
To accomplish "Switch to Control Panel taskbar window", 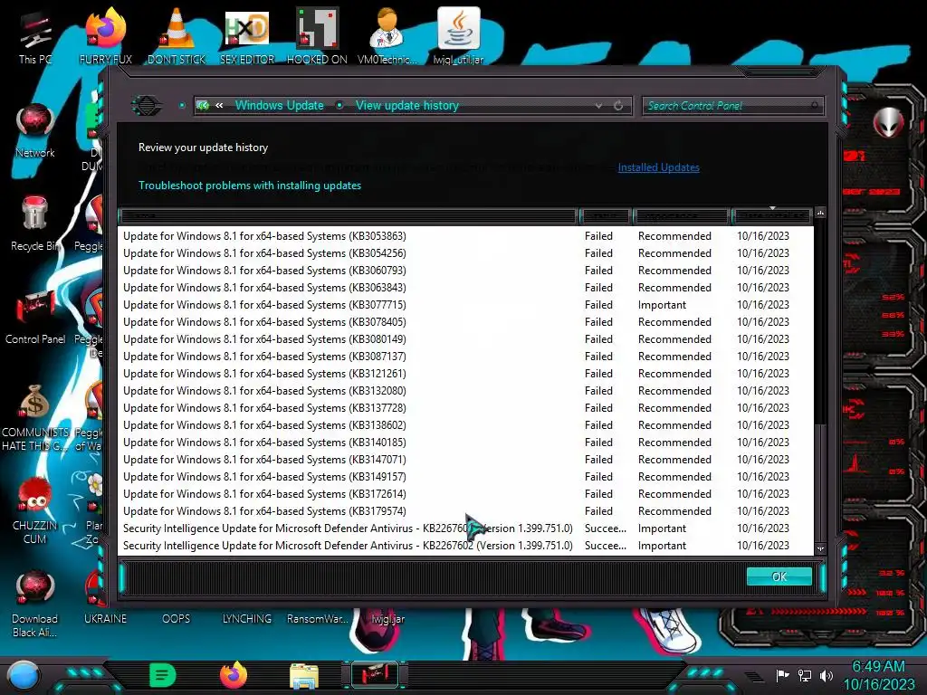I will 375,675.
